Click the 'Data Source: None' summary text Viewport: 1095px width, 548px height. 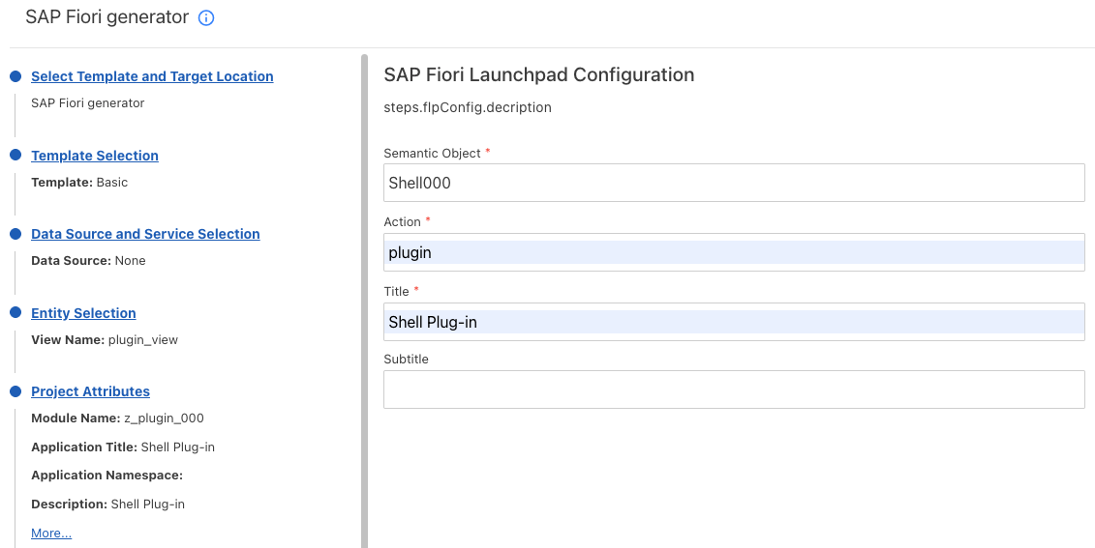click(x=89, y=261)
